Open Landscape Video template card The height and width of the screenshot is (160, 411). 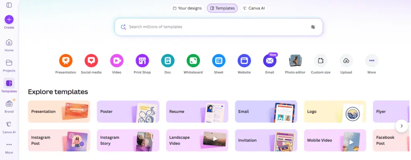click(197, 140)
